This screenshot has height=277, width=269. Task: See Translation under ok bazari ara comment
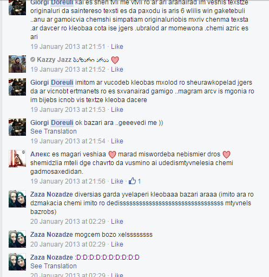coord(54,131)
